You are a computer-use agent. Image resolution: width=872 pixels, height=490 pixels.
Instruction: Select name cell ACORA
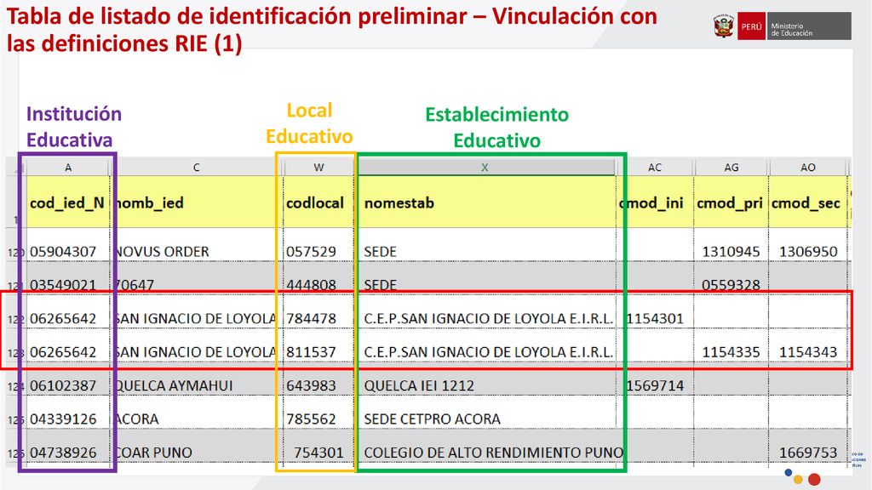pyautogui.click(x=196, y=413)
